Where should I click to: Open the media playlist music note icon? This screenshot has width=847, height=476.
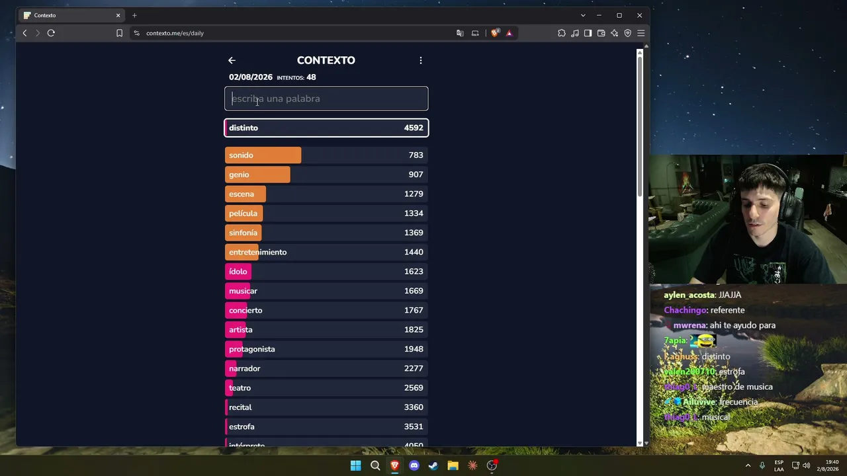(x=575, y=33)
